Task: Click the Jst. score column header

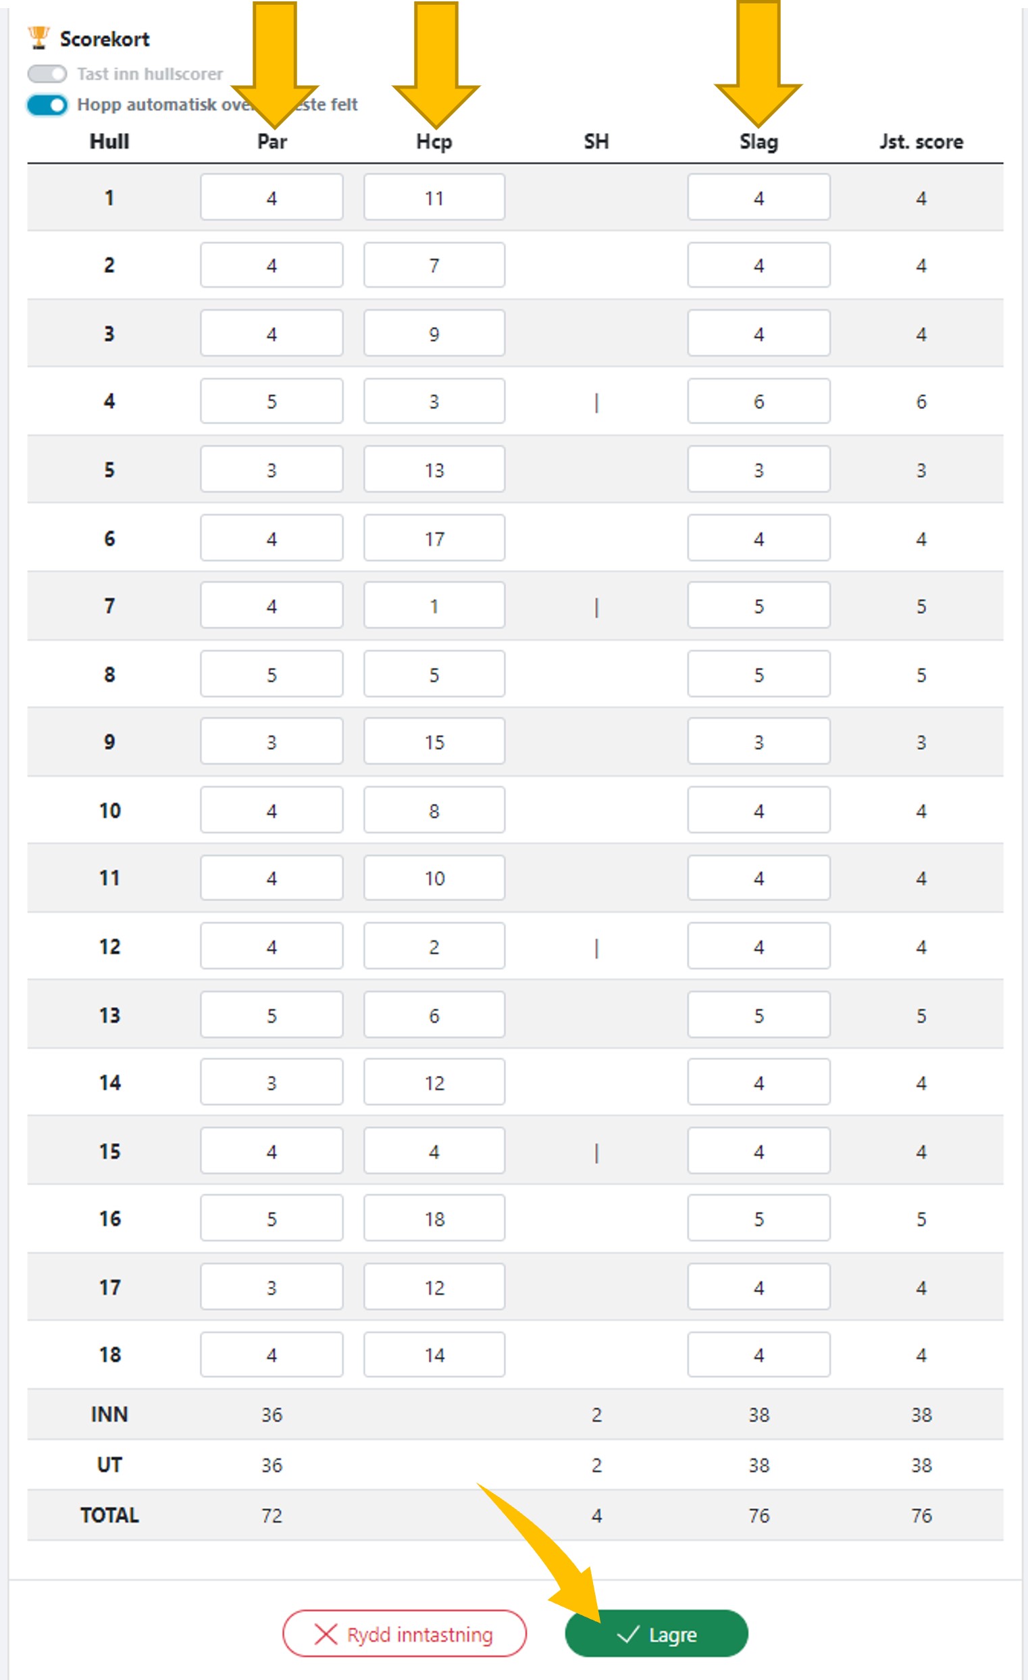Action: 921,142
